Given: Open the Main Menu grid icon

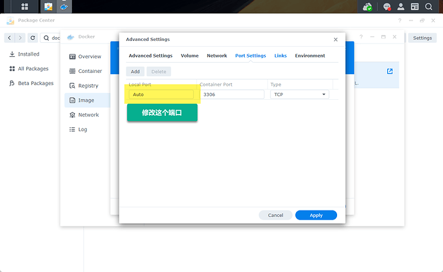Looking at the screenshot, I should (24, 6).
